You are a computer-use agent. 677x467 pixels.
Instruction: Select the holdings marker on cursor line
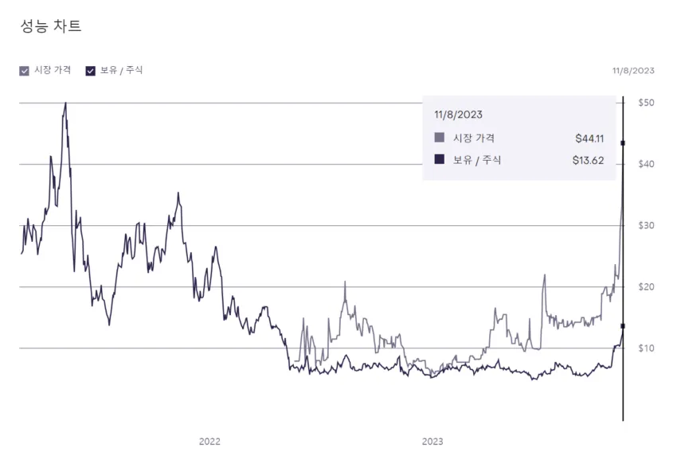[x=623, y=325]
